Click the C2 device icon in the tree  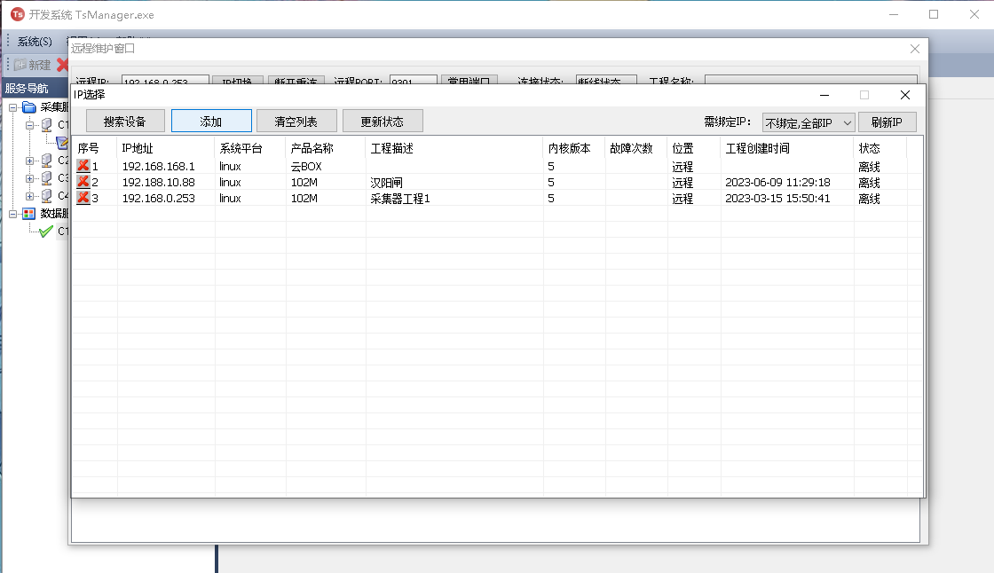(x=46, y=161)
